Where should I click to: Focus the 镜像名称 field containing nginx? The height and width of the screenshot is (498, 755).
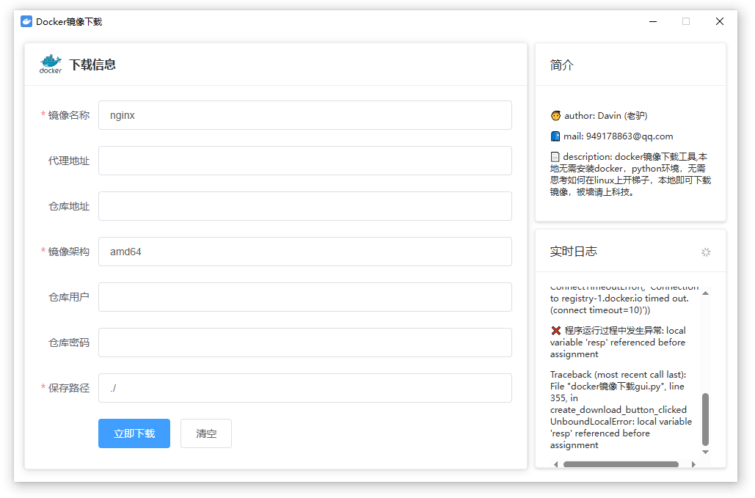point(304,115)
